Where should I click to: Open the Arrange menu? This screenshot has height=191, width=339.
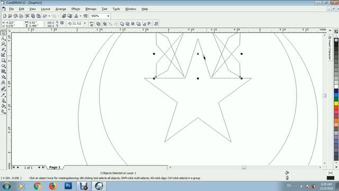(61, 9)
